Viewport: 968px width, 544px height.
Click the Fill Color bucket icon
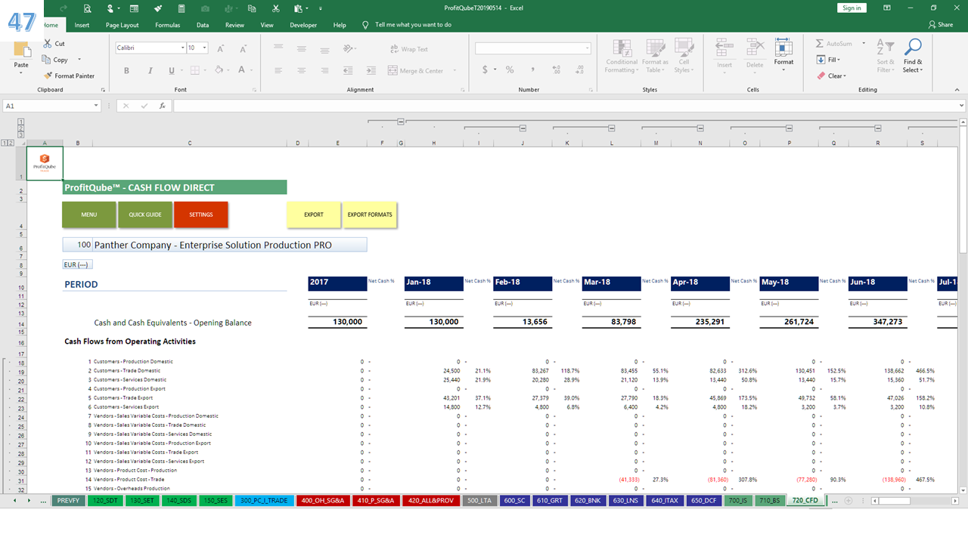pos(218,70)
